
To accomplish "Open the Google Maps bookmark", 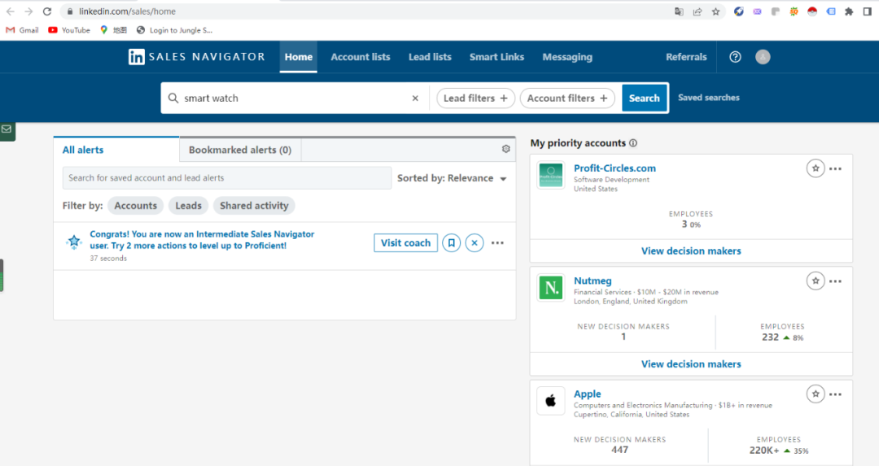I will pyautogui.click(x=114, y=30).
